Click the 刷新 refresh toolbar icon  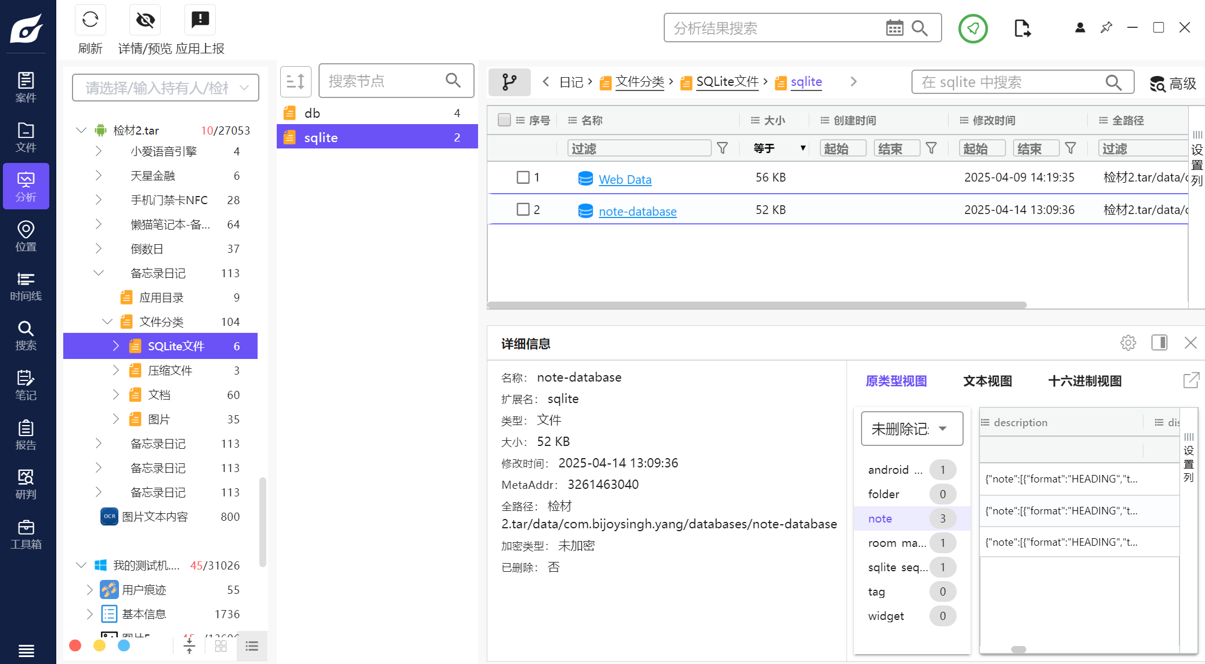click(x=90, y=19)
